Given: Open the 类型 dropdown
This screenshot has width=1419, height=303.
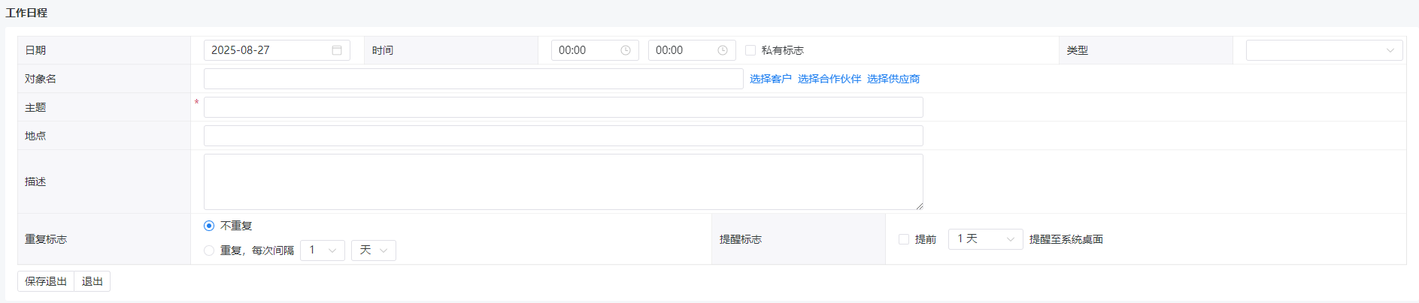Looking at the screenshot, I should pyautogui.click(x=1323, y=50).
